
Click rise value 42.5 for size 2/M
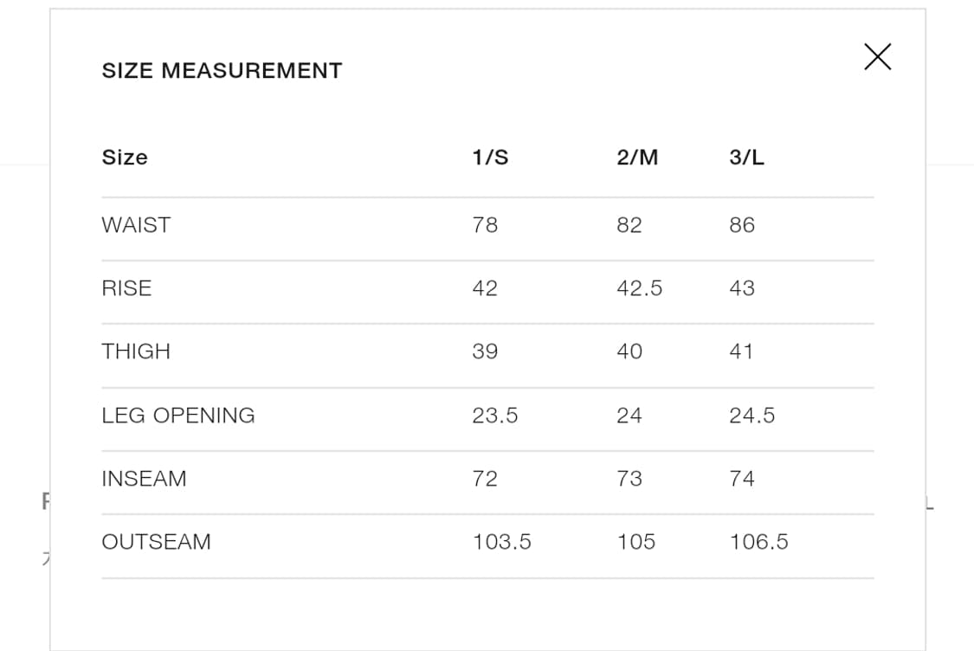(639, 288)
